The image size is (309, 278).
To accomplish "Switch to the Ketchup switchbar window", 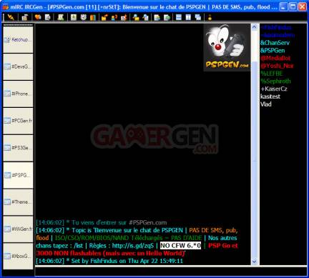I will click(x=18, y=39).
